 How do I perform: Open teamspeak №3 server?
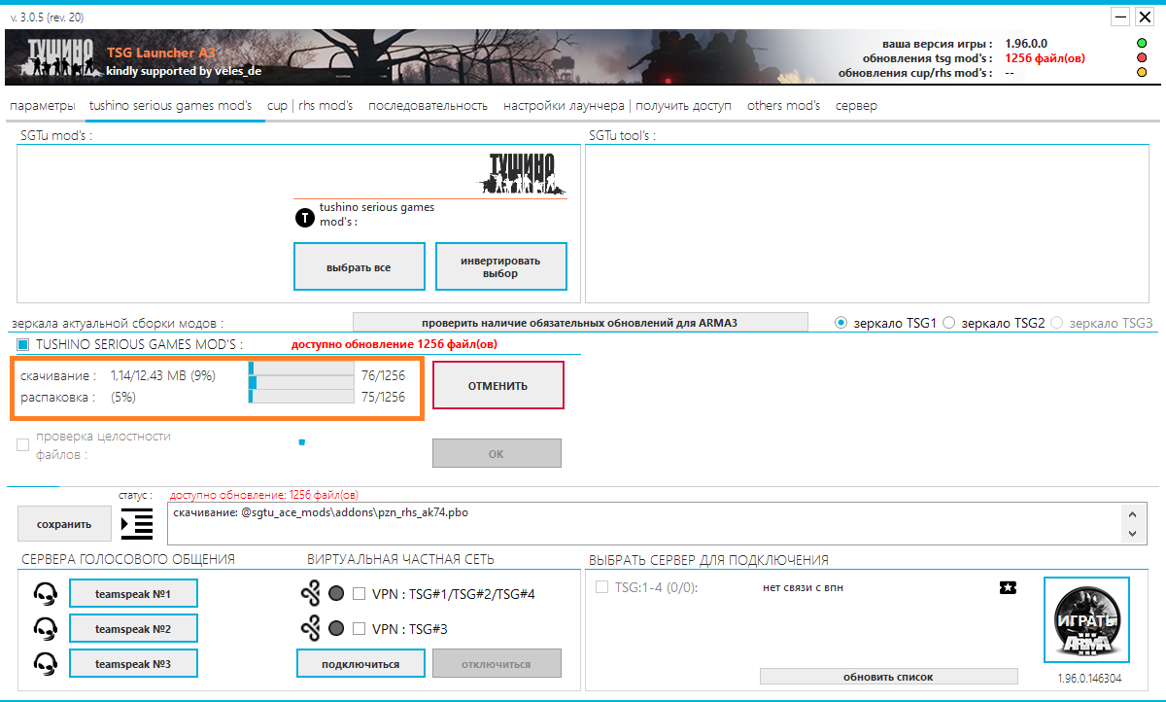[133, 663]
